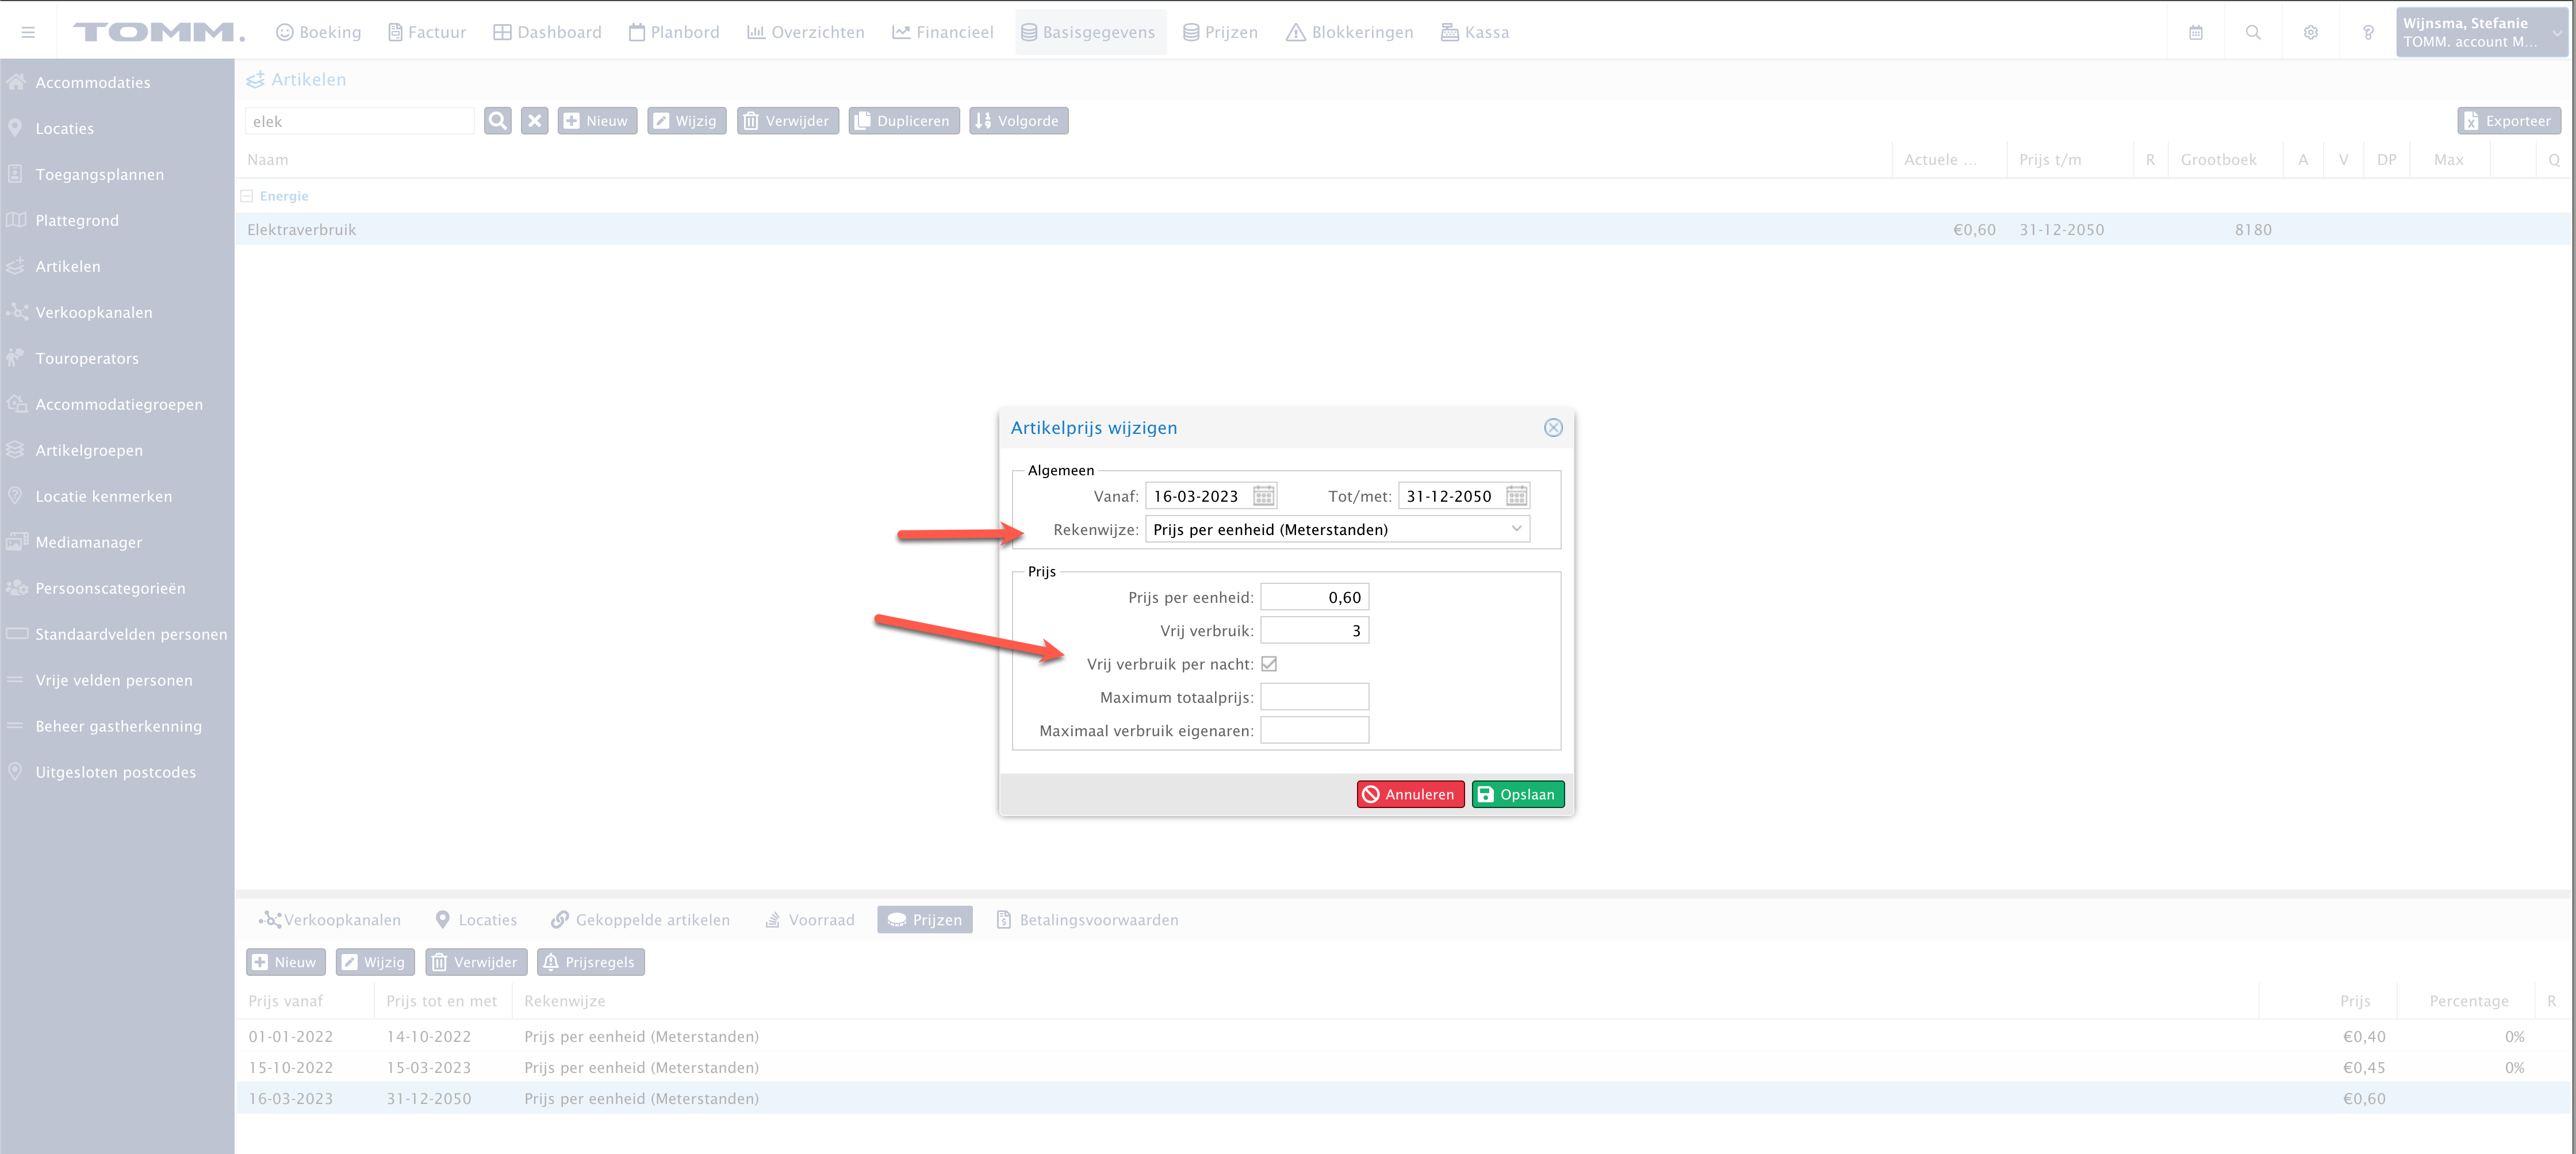Image resolution: width=2576 pixels, height=1154 pixels.
Task: Click the Prijs per eenheid input field
Action: point(1314,598)
